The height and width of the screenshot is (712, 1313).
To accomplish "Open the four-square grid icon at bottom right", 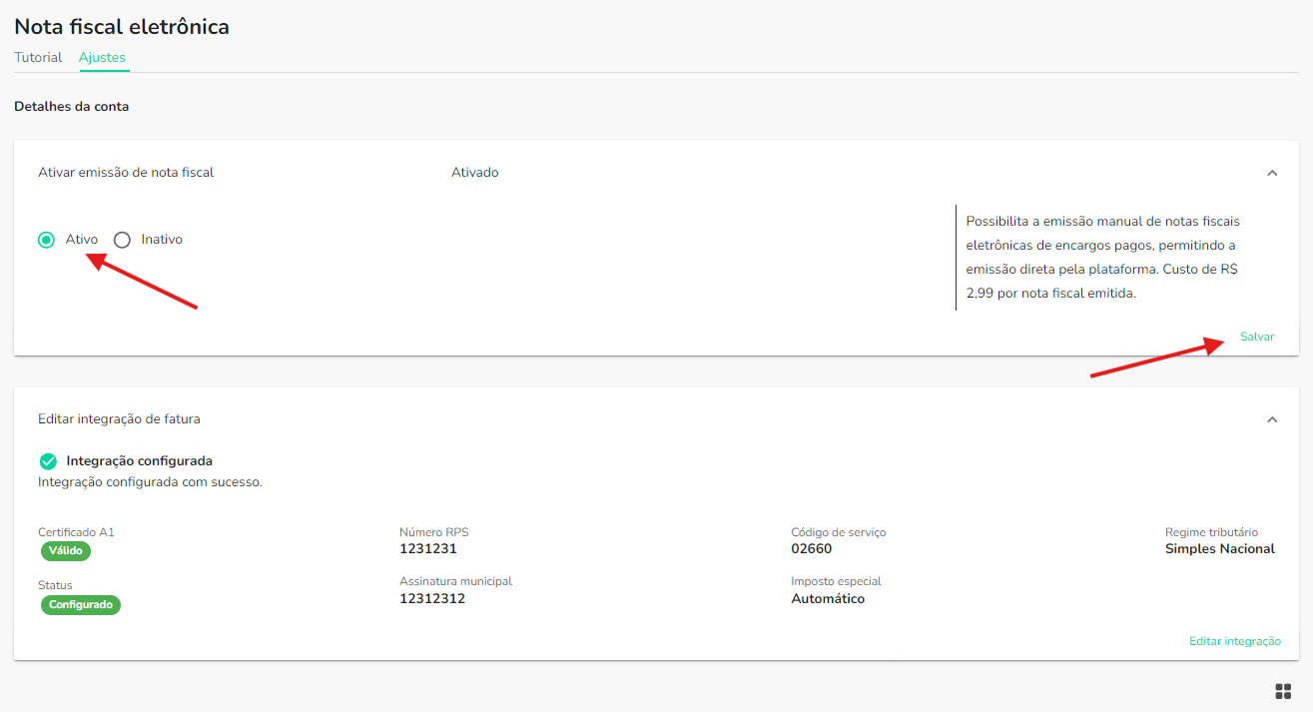I will tap(1283, 691).
